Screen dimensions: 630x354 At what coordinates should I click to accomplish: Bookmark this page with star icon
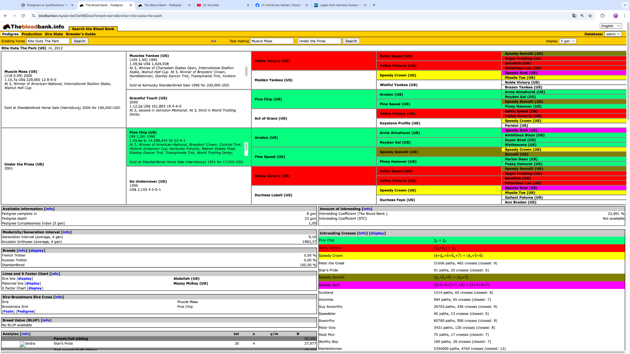590,16
